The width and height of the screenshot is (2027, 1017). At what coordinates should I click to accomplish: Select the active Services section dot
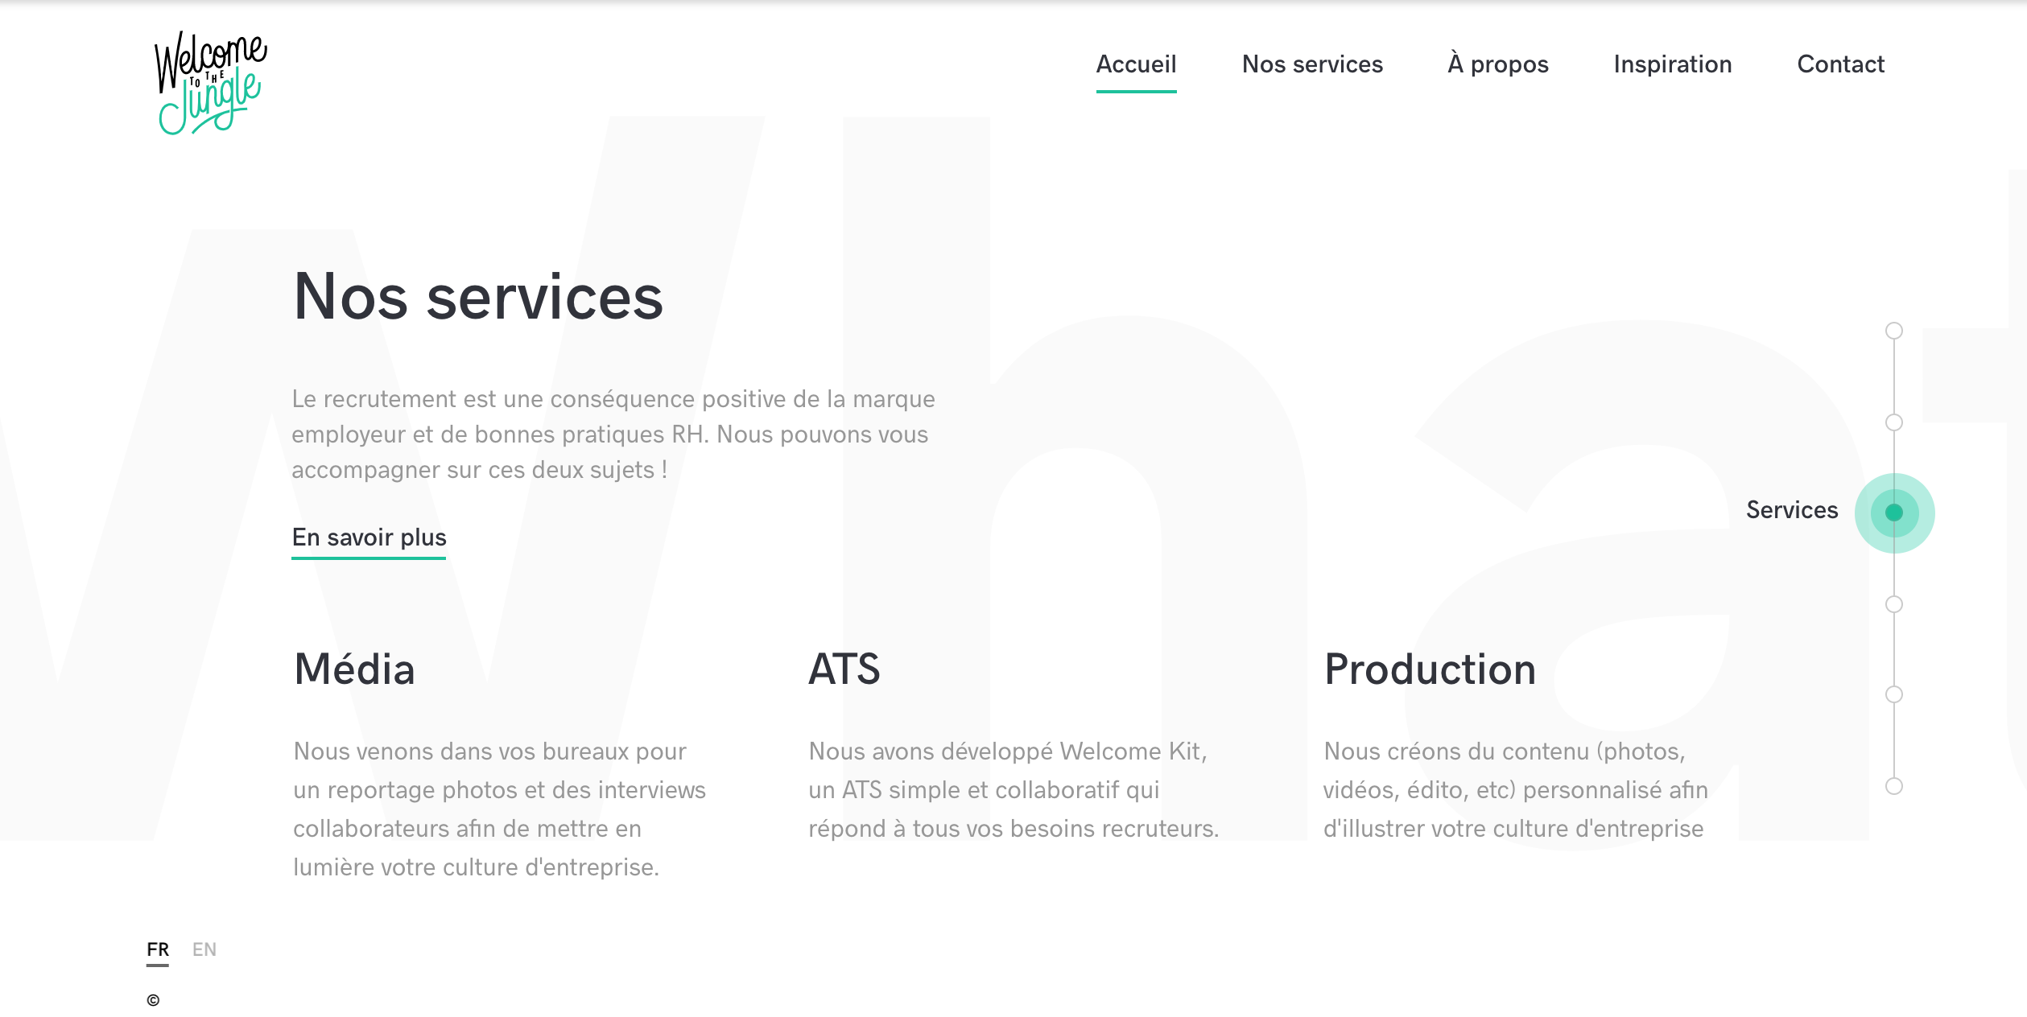(1893, 513)
